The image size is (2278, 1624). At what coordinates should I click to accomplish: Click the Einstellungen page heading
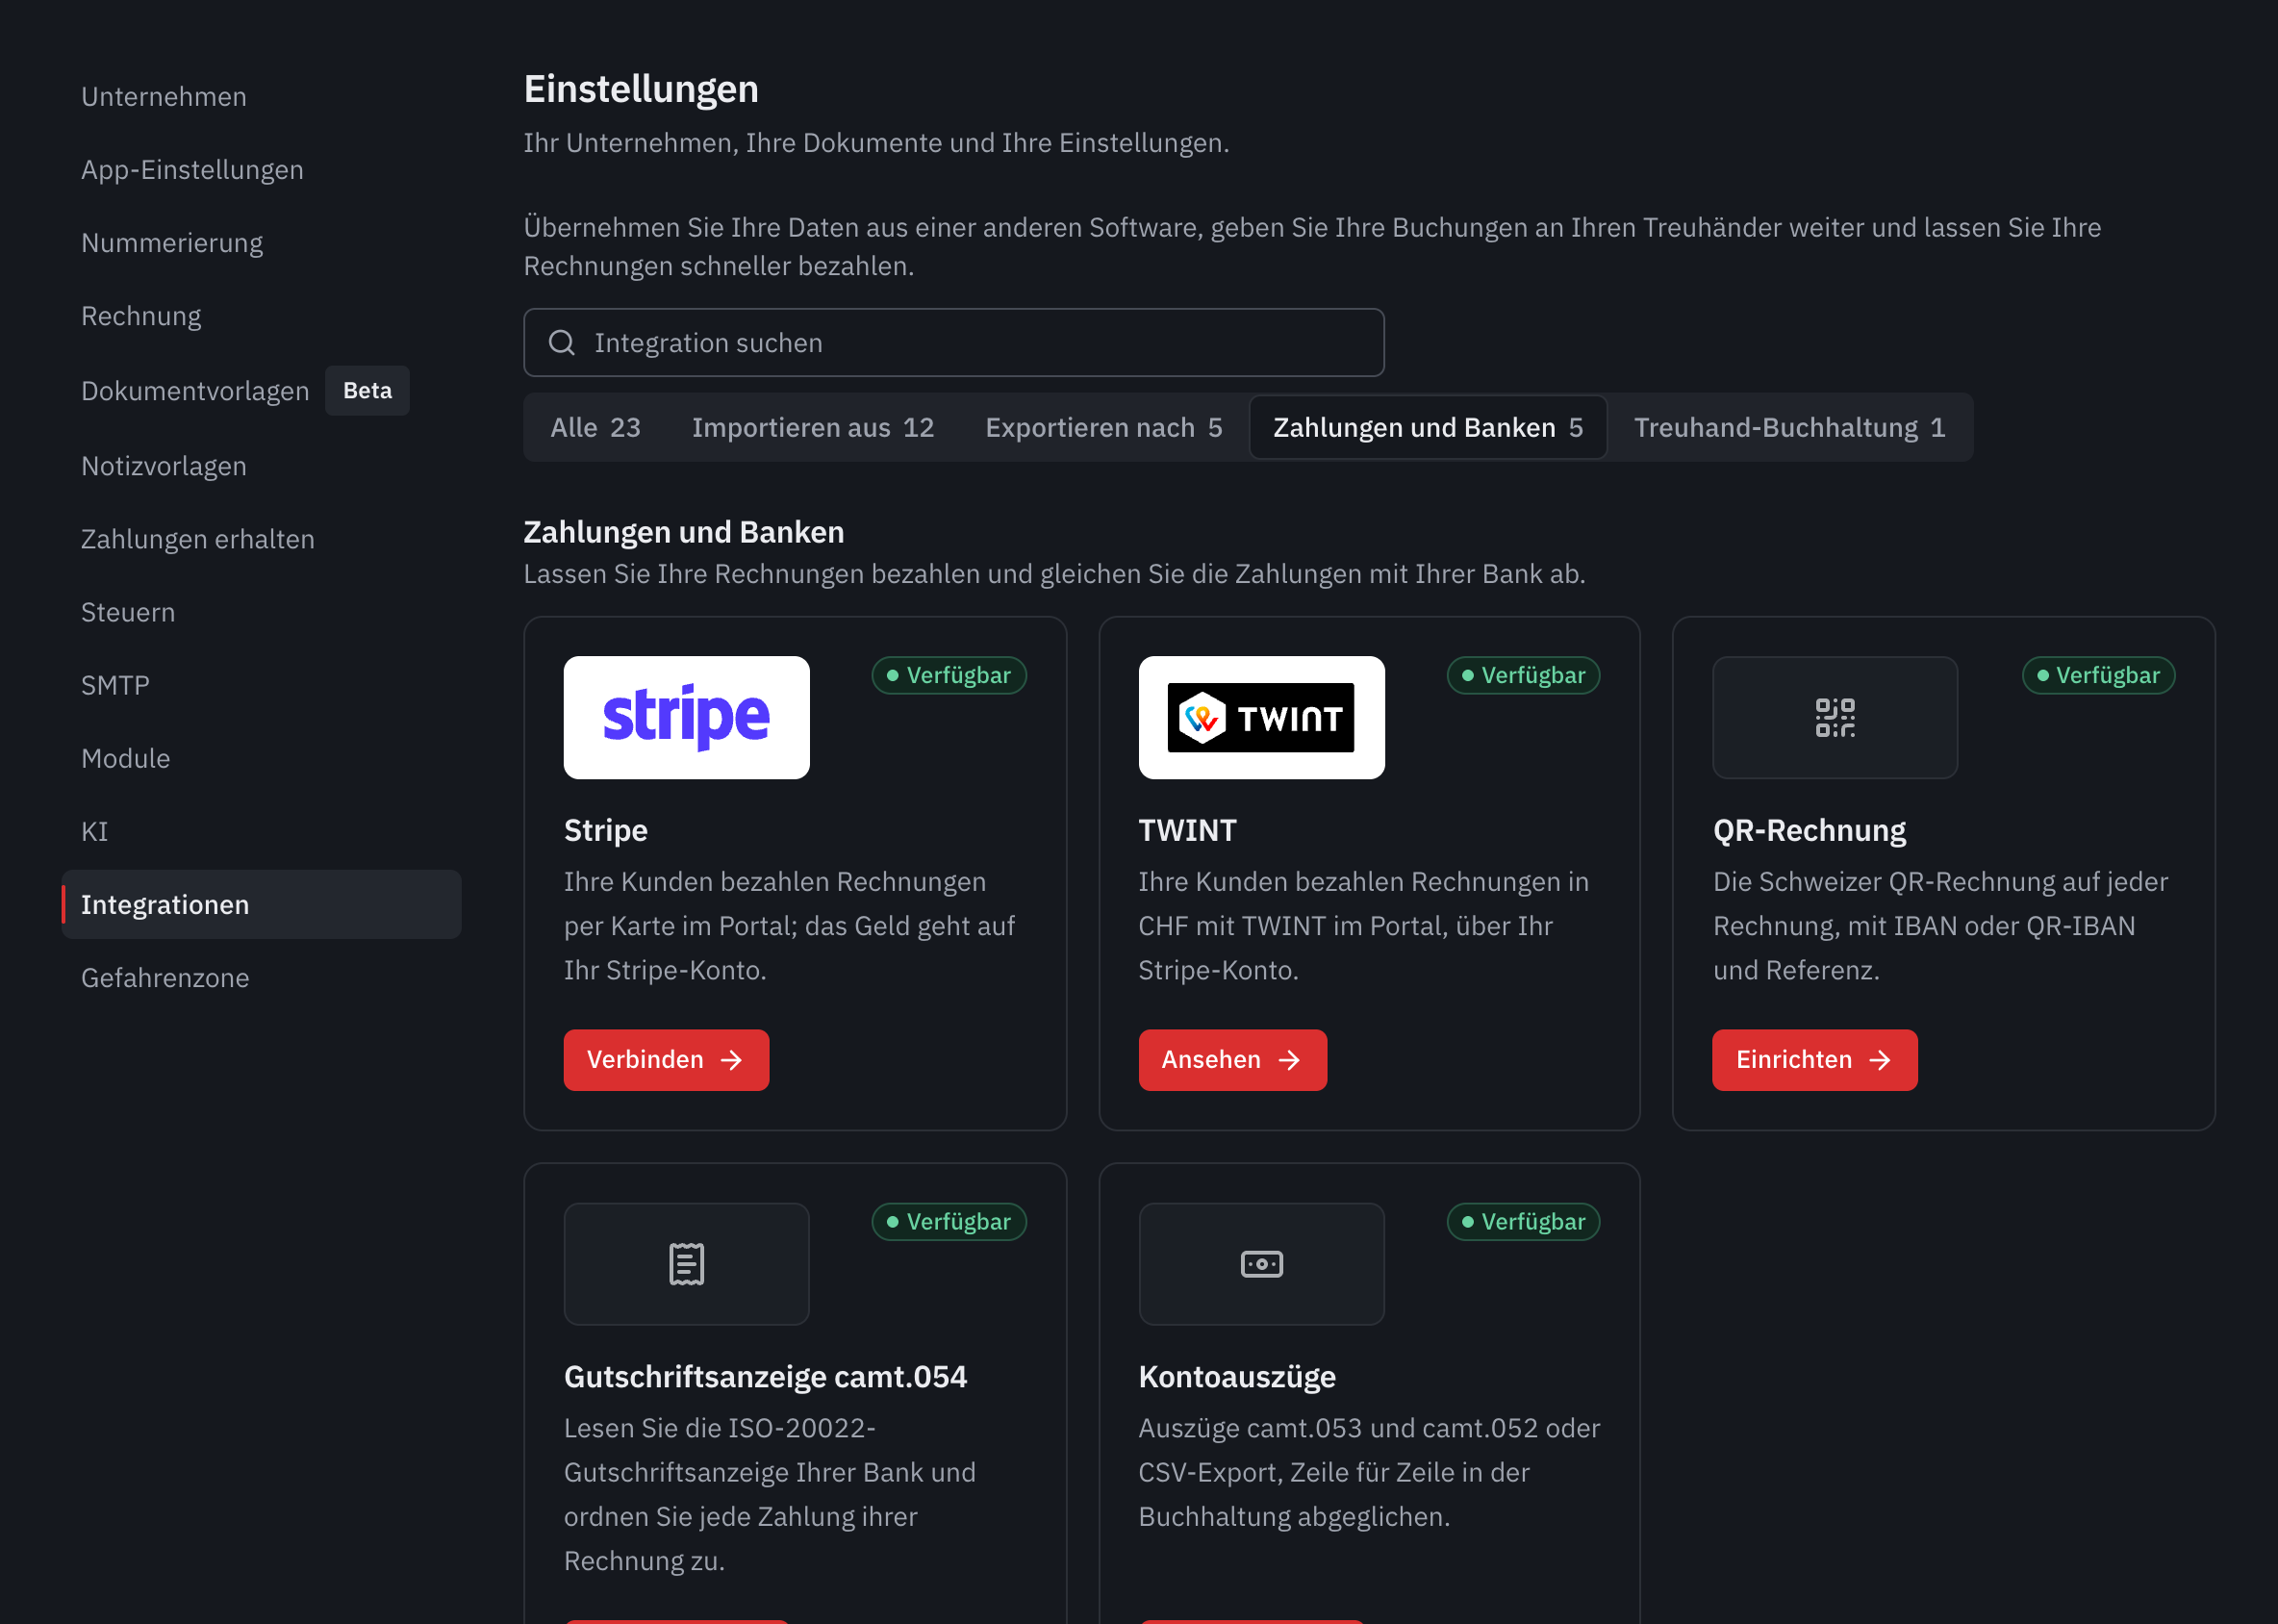[x=641, y=89]
